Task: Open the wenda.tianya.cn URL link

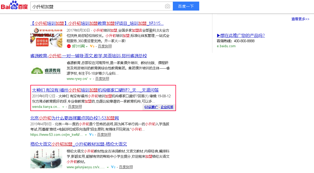Action: coord(46,107)
